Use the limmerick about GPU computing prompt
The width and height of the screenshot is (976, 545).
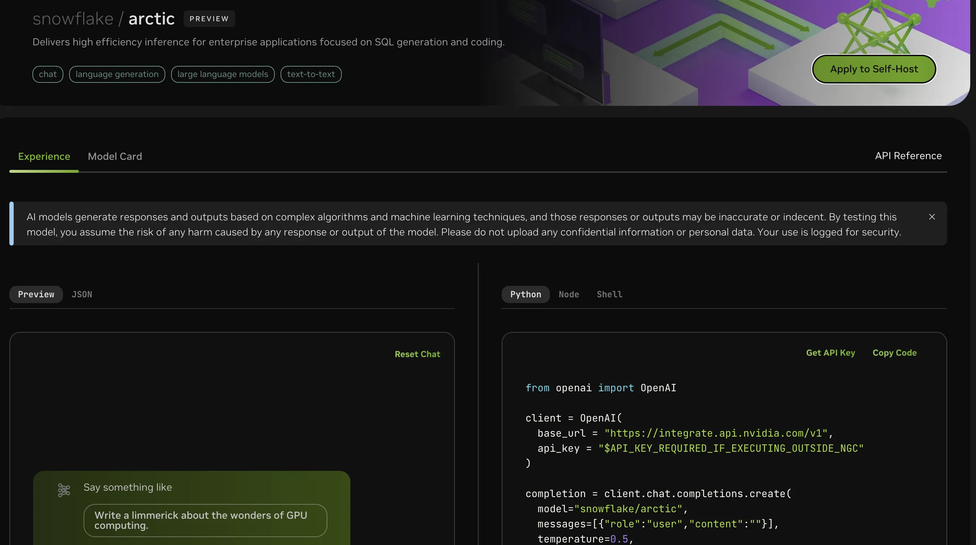tap(205, 520)
